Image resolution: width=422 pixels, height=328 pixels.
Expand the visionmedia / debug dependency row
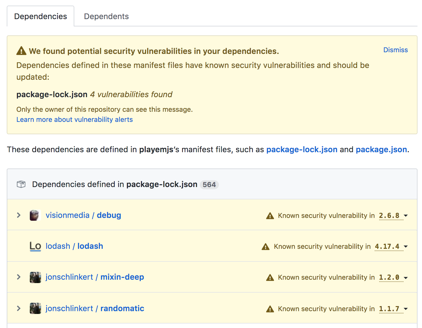pyautogui.click(x=19, y=215)
